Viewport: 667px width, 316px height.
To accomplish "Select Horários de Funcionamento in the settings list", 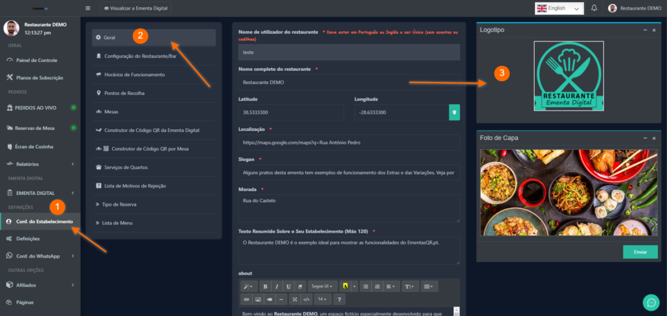I will [x=134, y=75].
